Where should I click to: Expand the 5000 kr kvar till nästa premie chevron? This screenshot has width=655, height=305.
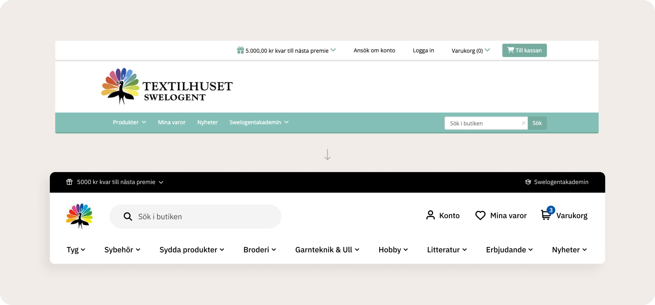pyautogui.click(x=161, y=182)
